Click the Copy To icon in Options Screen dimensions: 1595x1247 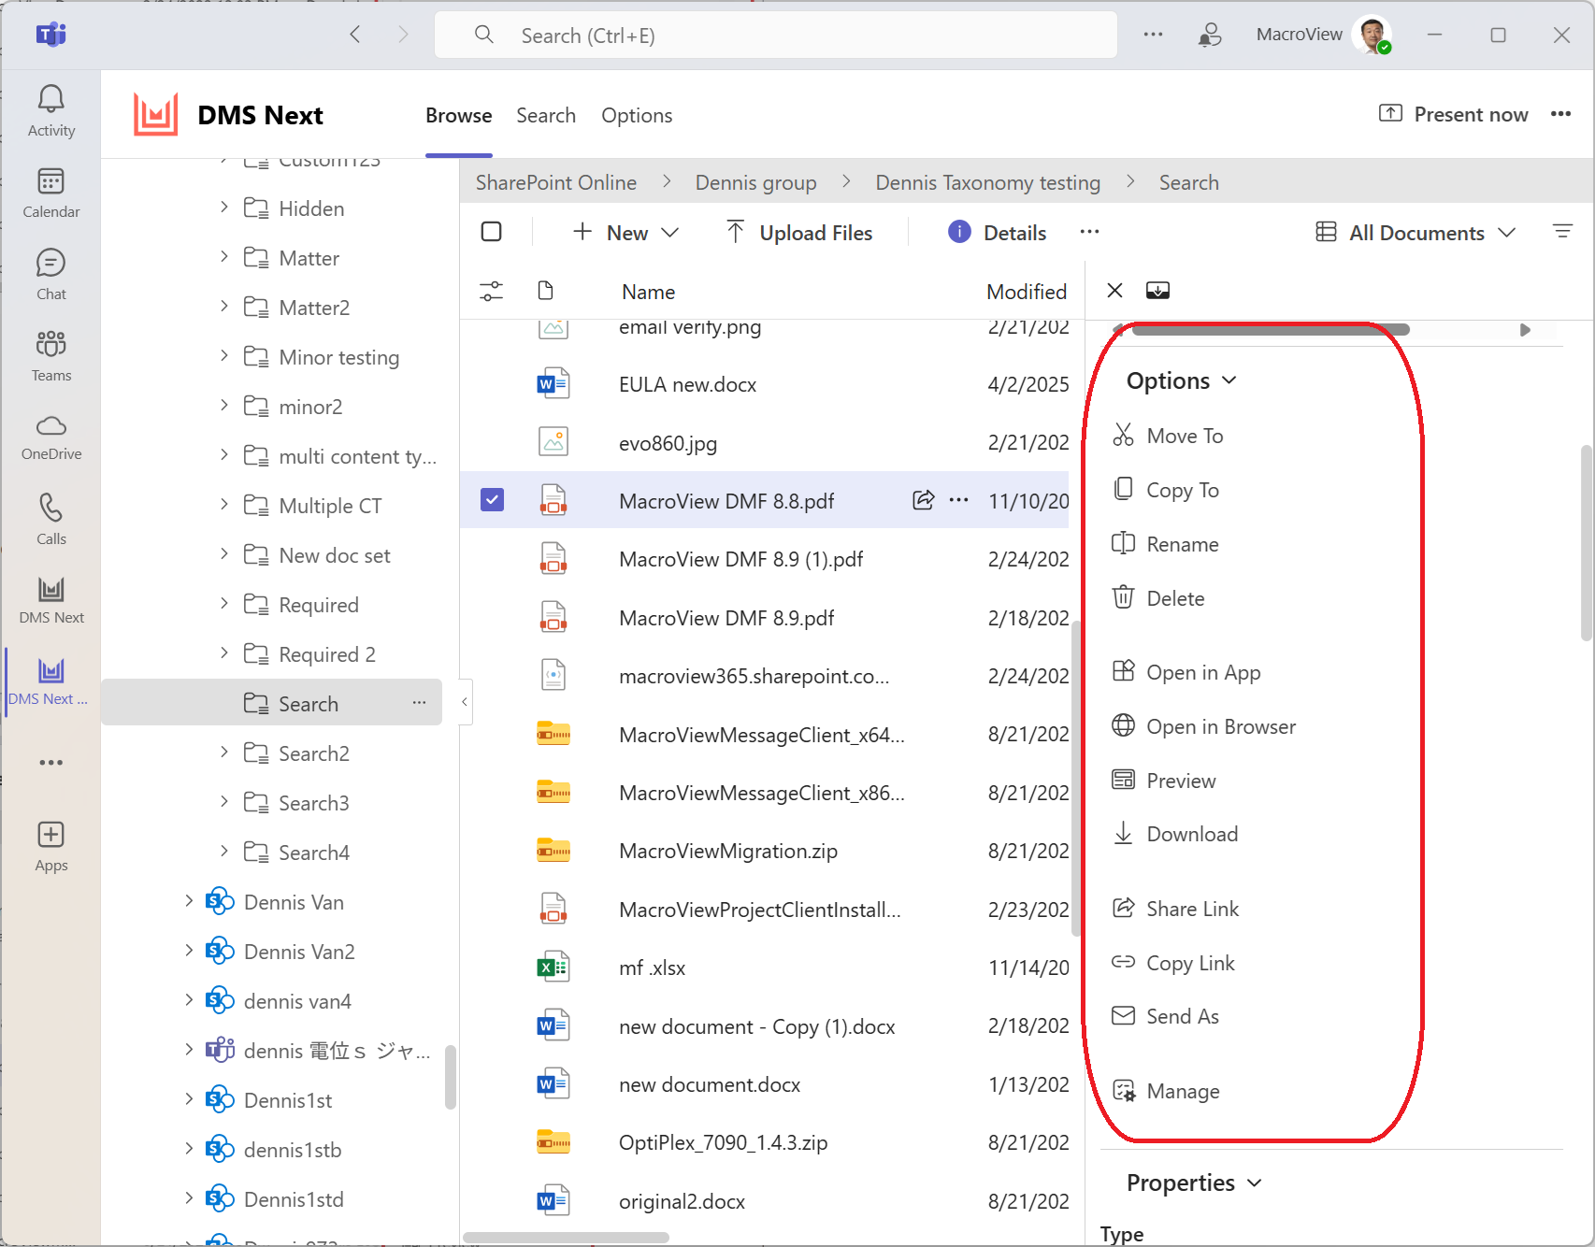[1123, 489]
